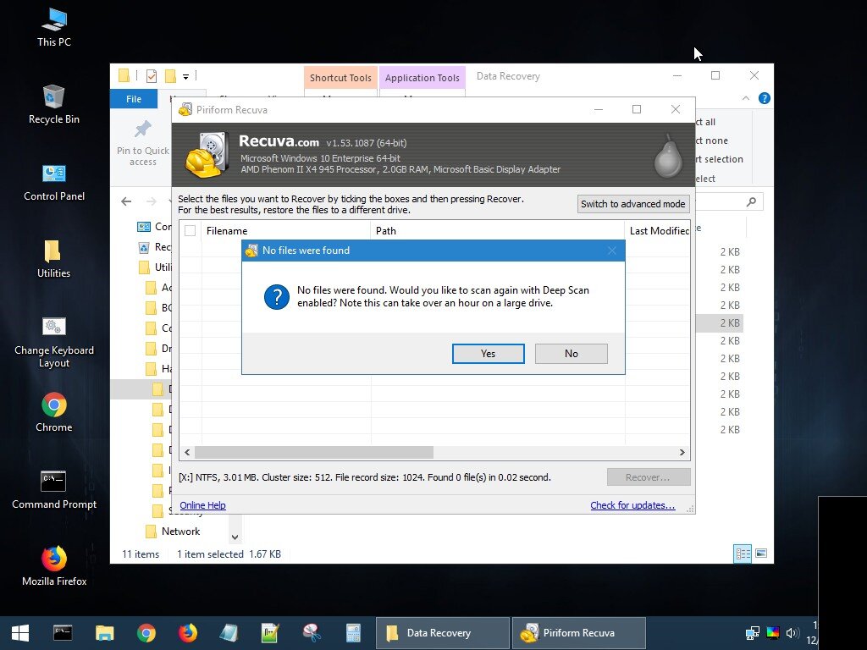This screenshot has width=867, height=650.
Task: Select the highlighted 2 KB file row in Explorer
Action: [719, 322]
